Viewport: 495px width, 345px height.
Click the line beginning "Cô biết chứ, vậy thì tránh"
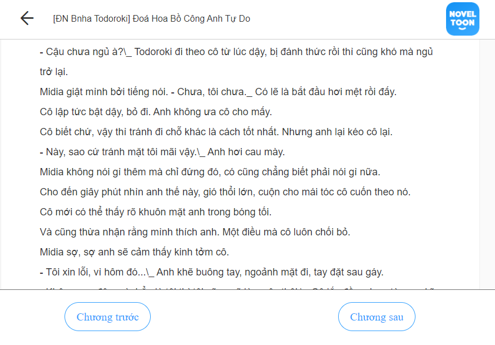(x=216, y=132)
